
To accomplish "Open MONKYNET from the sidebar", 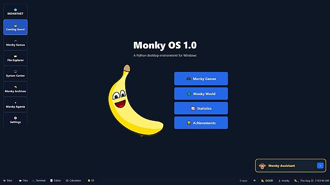I will (x=15, y=12).
